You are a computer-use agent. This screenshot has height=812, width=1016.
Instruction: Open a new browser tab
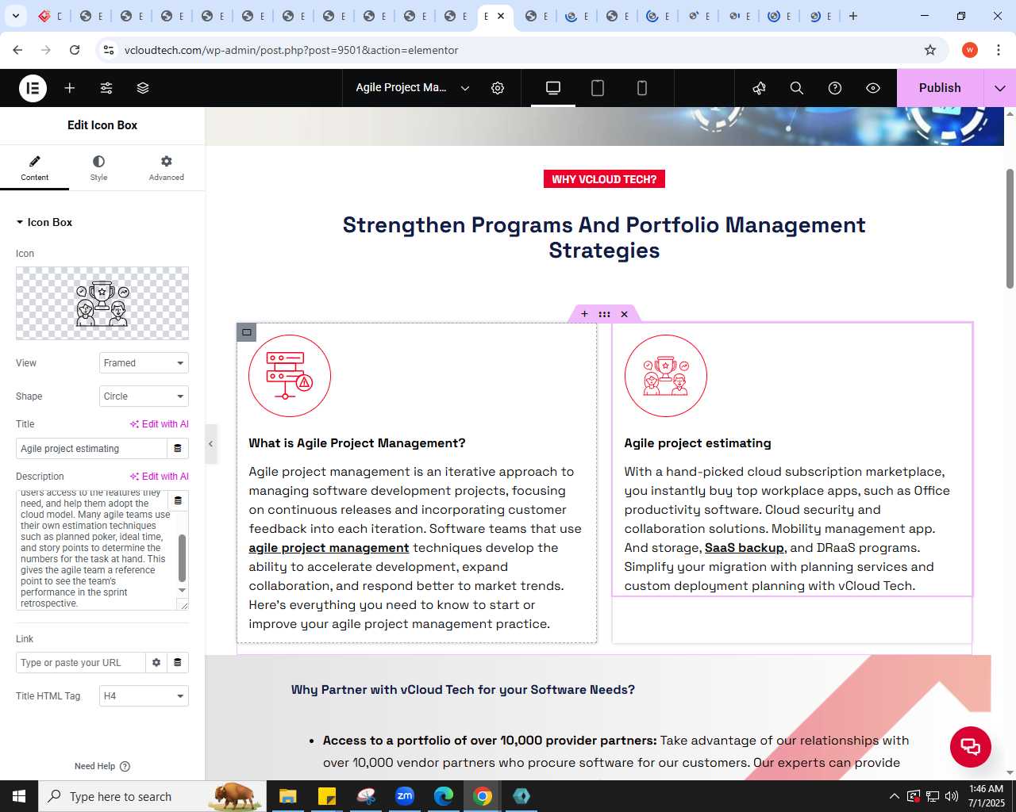pos(853,16)
